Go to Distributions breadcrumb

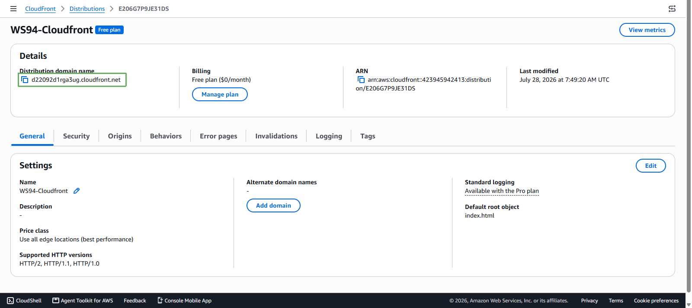87,9
